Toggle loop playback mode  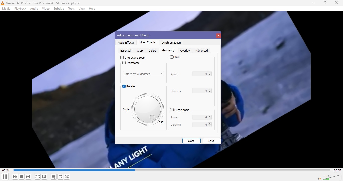click(x=60, y=177)
